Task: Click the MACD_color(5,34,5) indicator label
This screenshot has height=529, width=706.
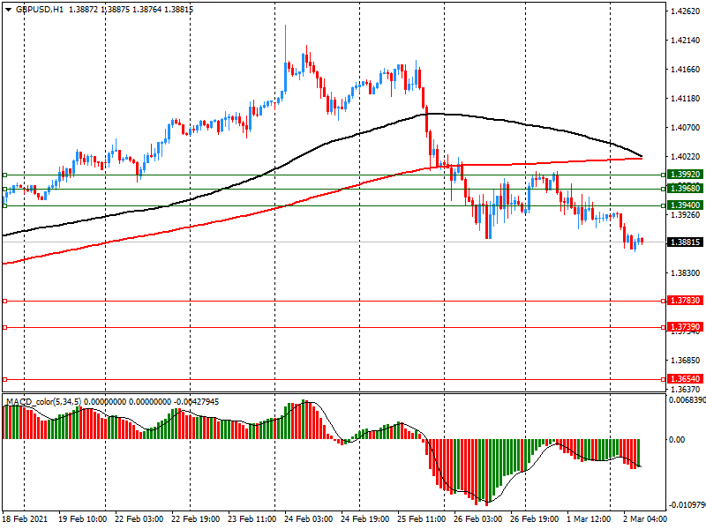Action: pyautogui.click(x=43, y=401)
